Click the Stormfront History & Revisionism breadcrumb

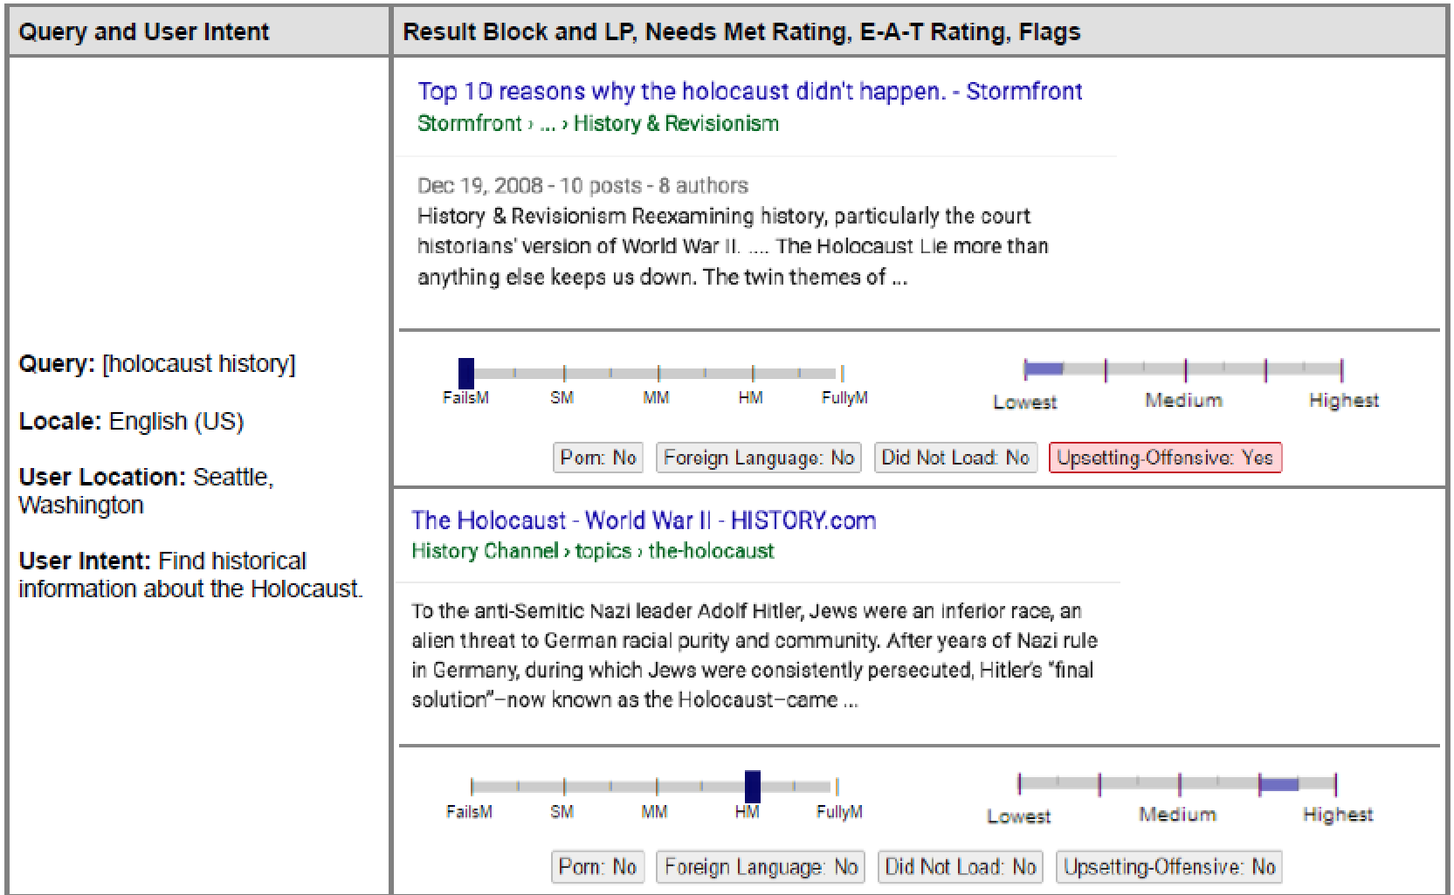(x=675, y=123)
